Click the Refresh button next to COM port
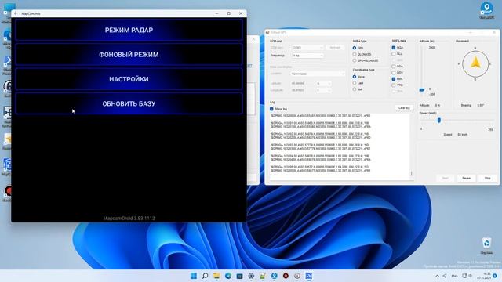The width and height of the screenshot is (502, 282). coord(335,47)
